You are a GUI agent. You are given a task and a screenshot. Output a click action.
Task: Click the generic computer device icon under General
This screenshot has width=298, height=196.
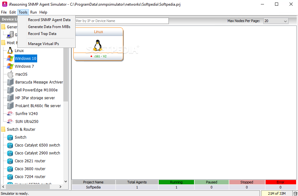[x=10, y=35]
